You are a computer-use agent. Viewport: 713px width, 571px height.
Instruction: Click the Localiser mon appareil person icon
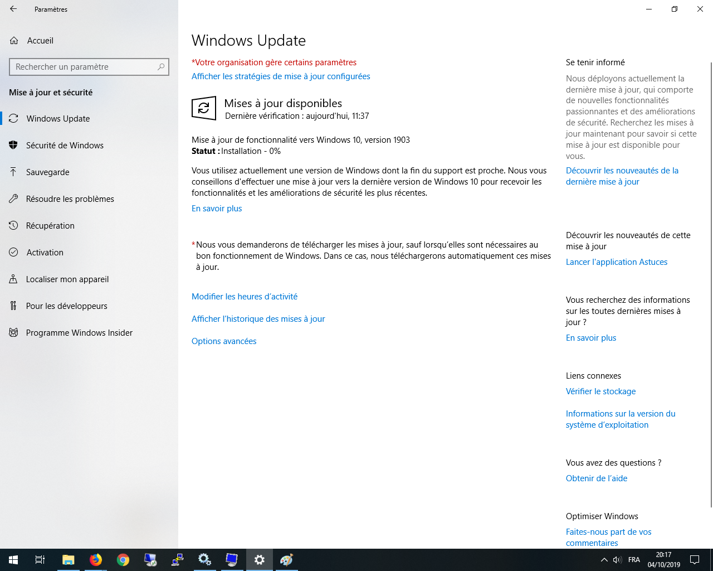click(14, 279)
